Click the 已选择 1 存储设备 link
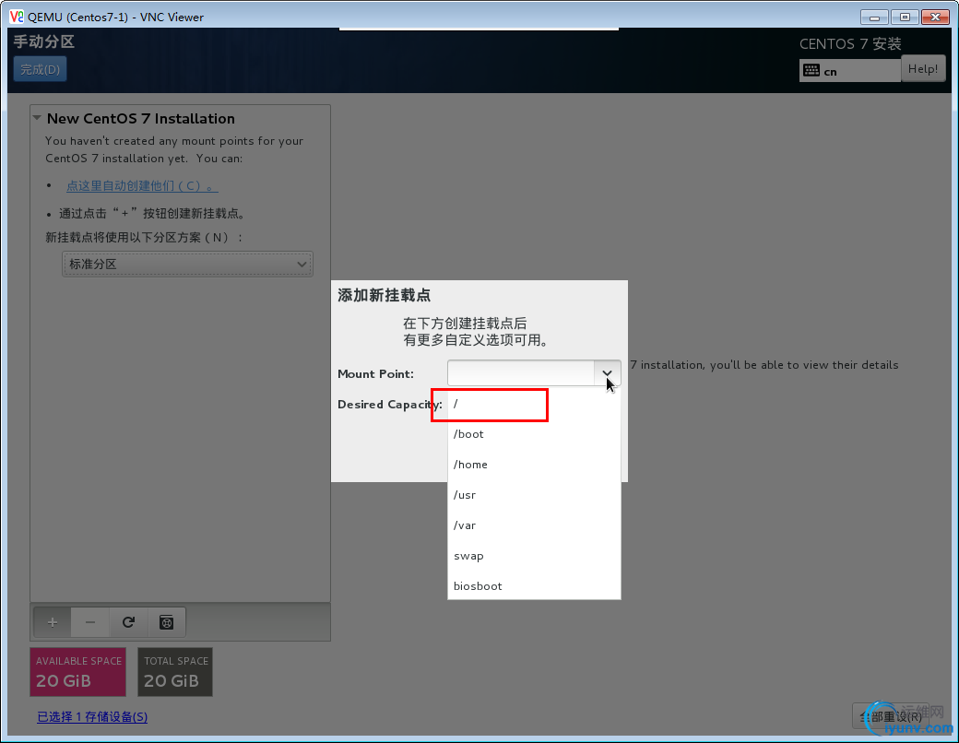 tap(92, 716)
